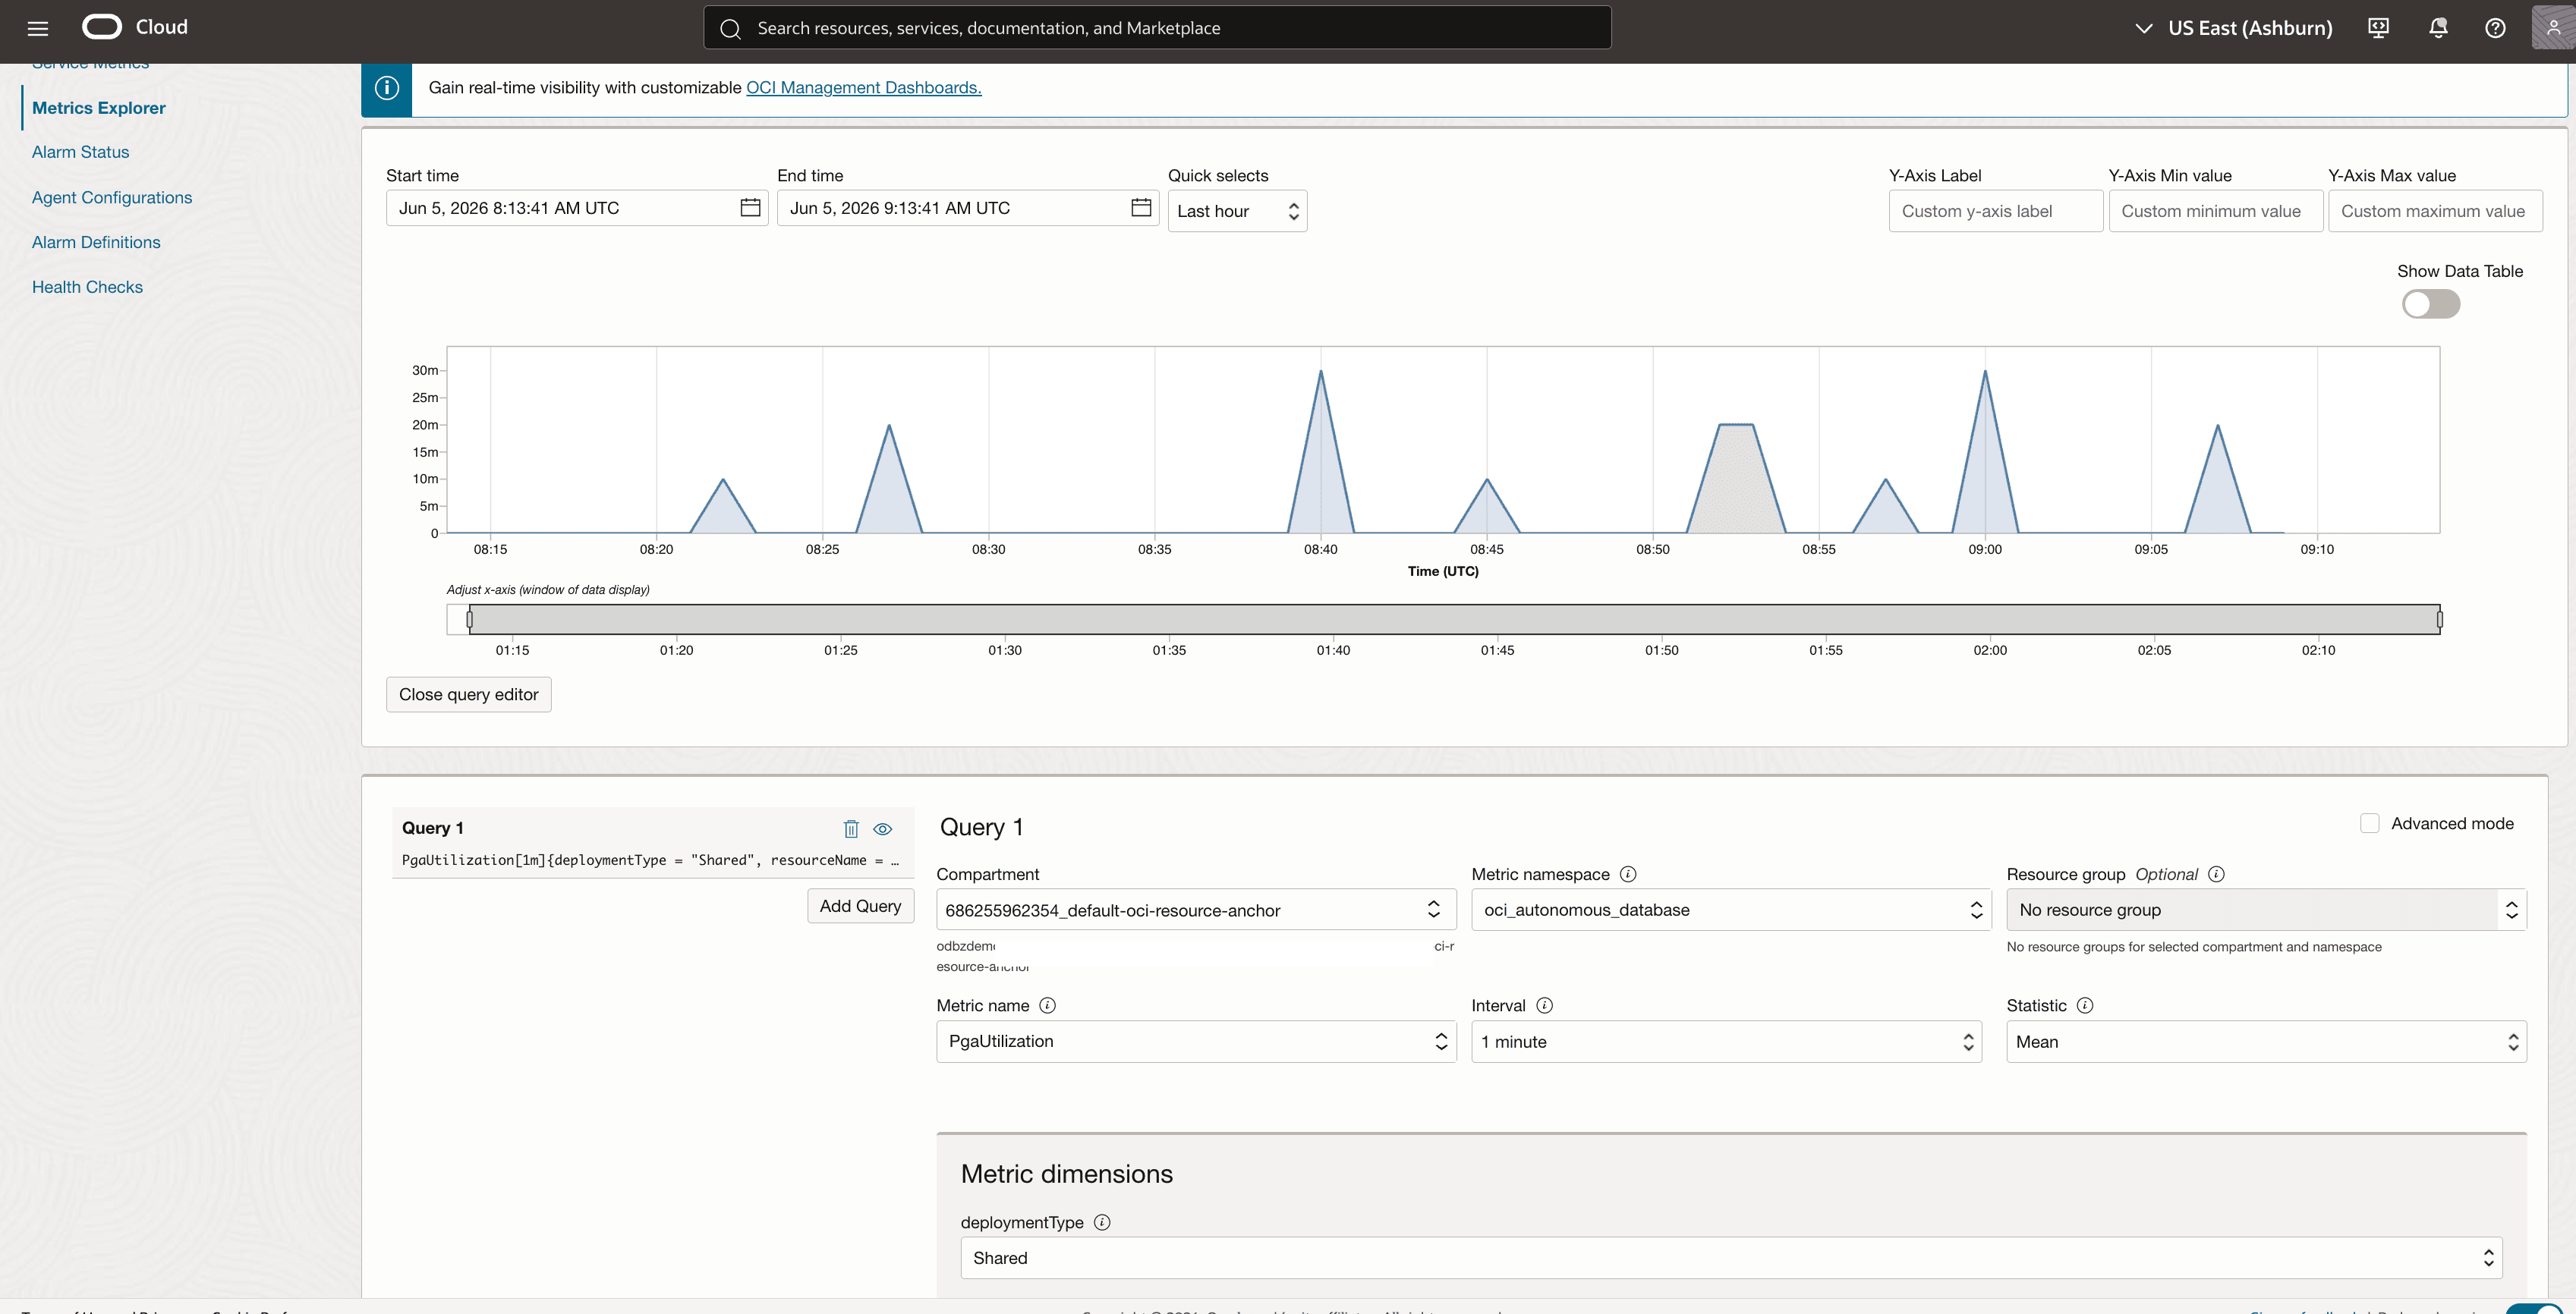Open the Quick selects Last hour dropdown
This screenshot has height=1314, width=2576.
pyautogui.click(x=1237, y=211)
